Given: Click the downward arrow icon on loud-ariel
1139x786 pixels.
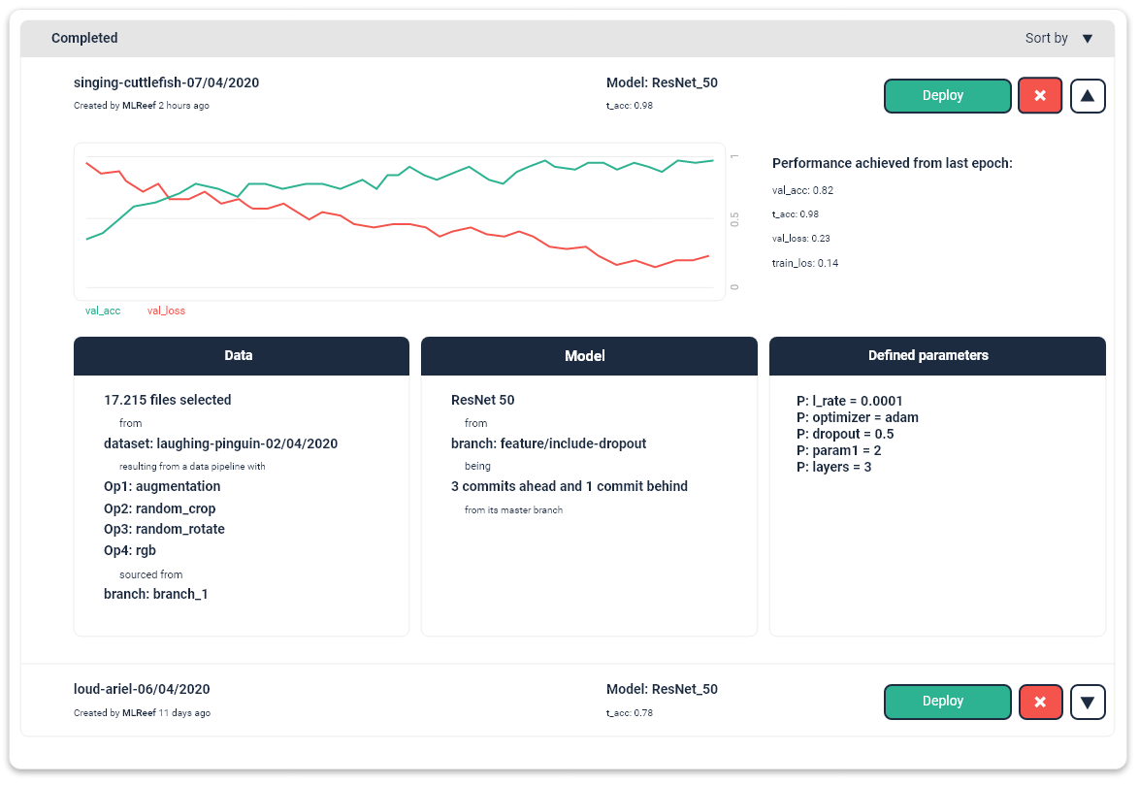Looking at the screenshot, I should [1088, 702].
